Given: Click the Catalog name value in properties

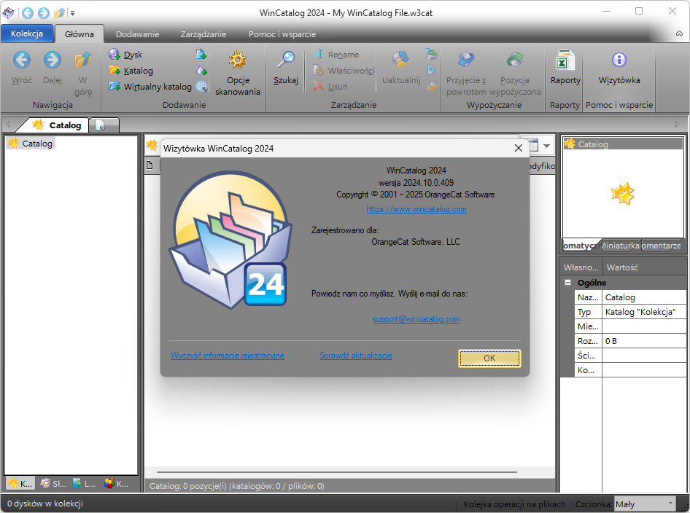Looking at the screenshot, I should (644, 297).
